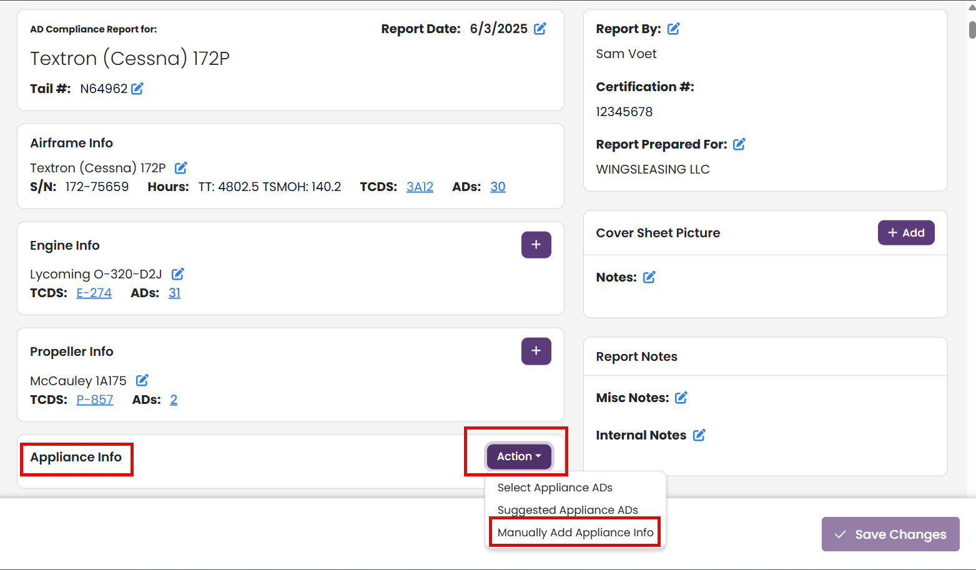Edit Airframe Info Textron (Cessna) 172P icon

pos(181,168)
